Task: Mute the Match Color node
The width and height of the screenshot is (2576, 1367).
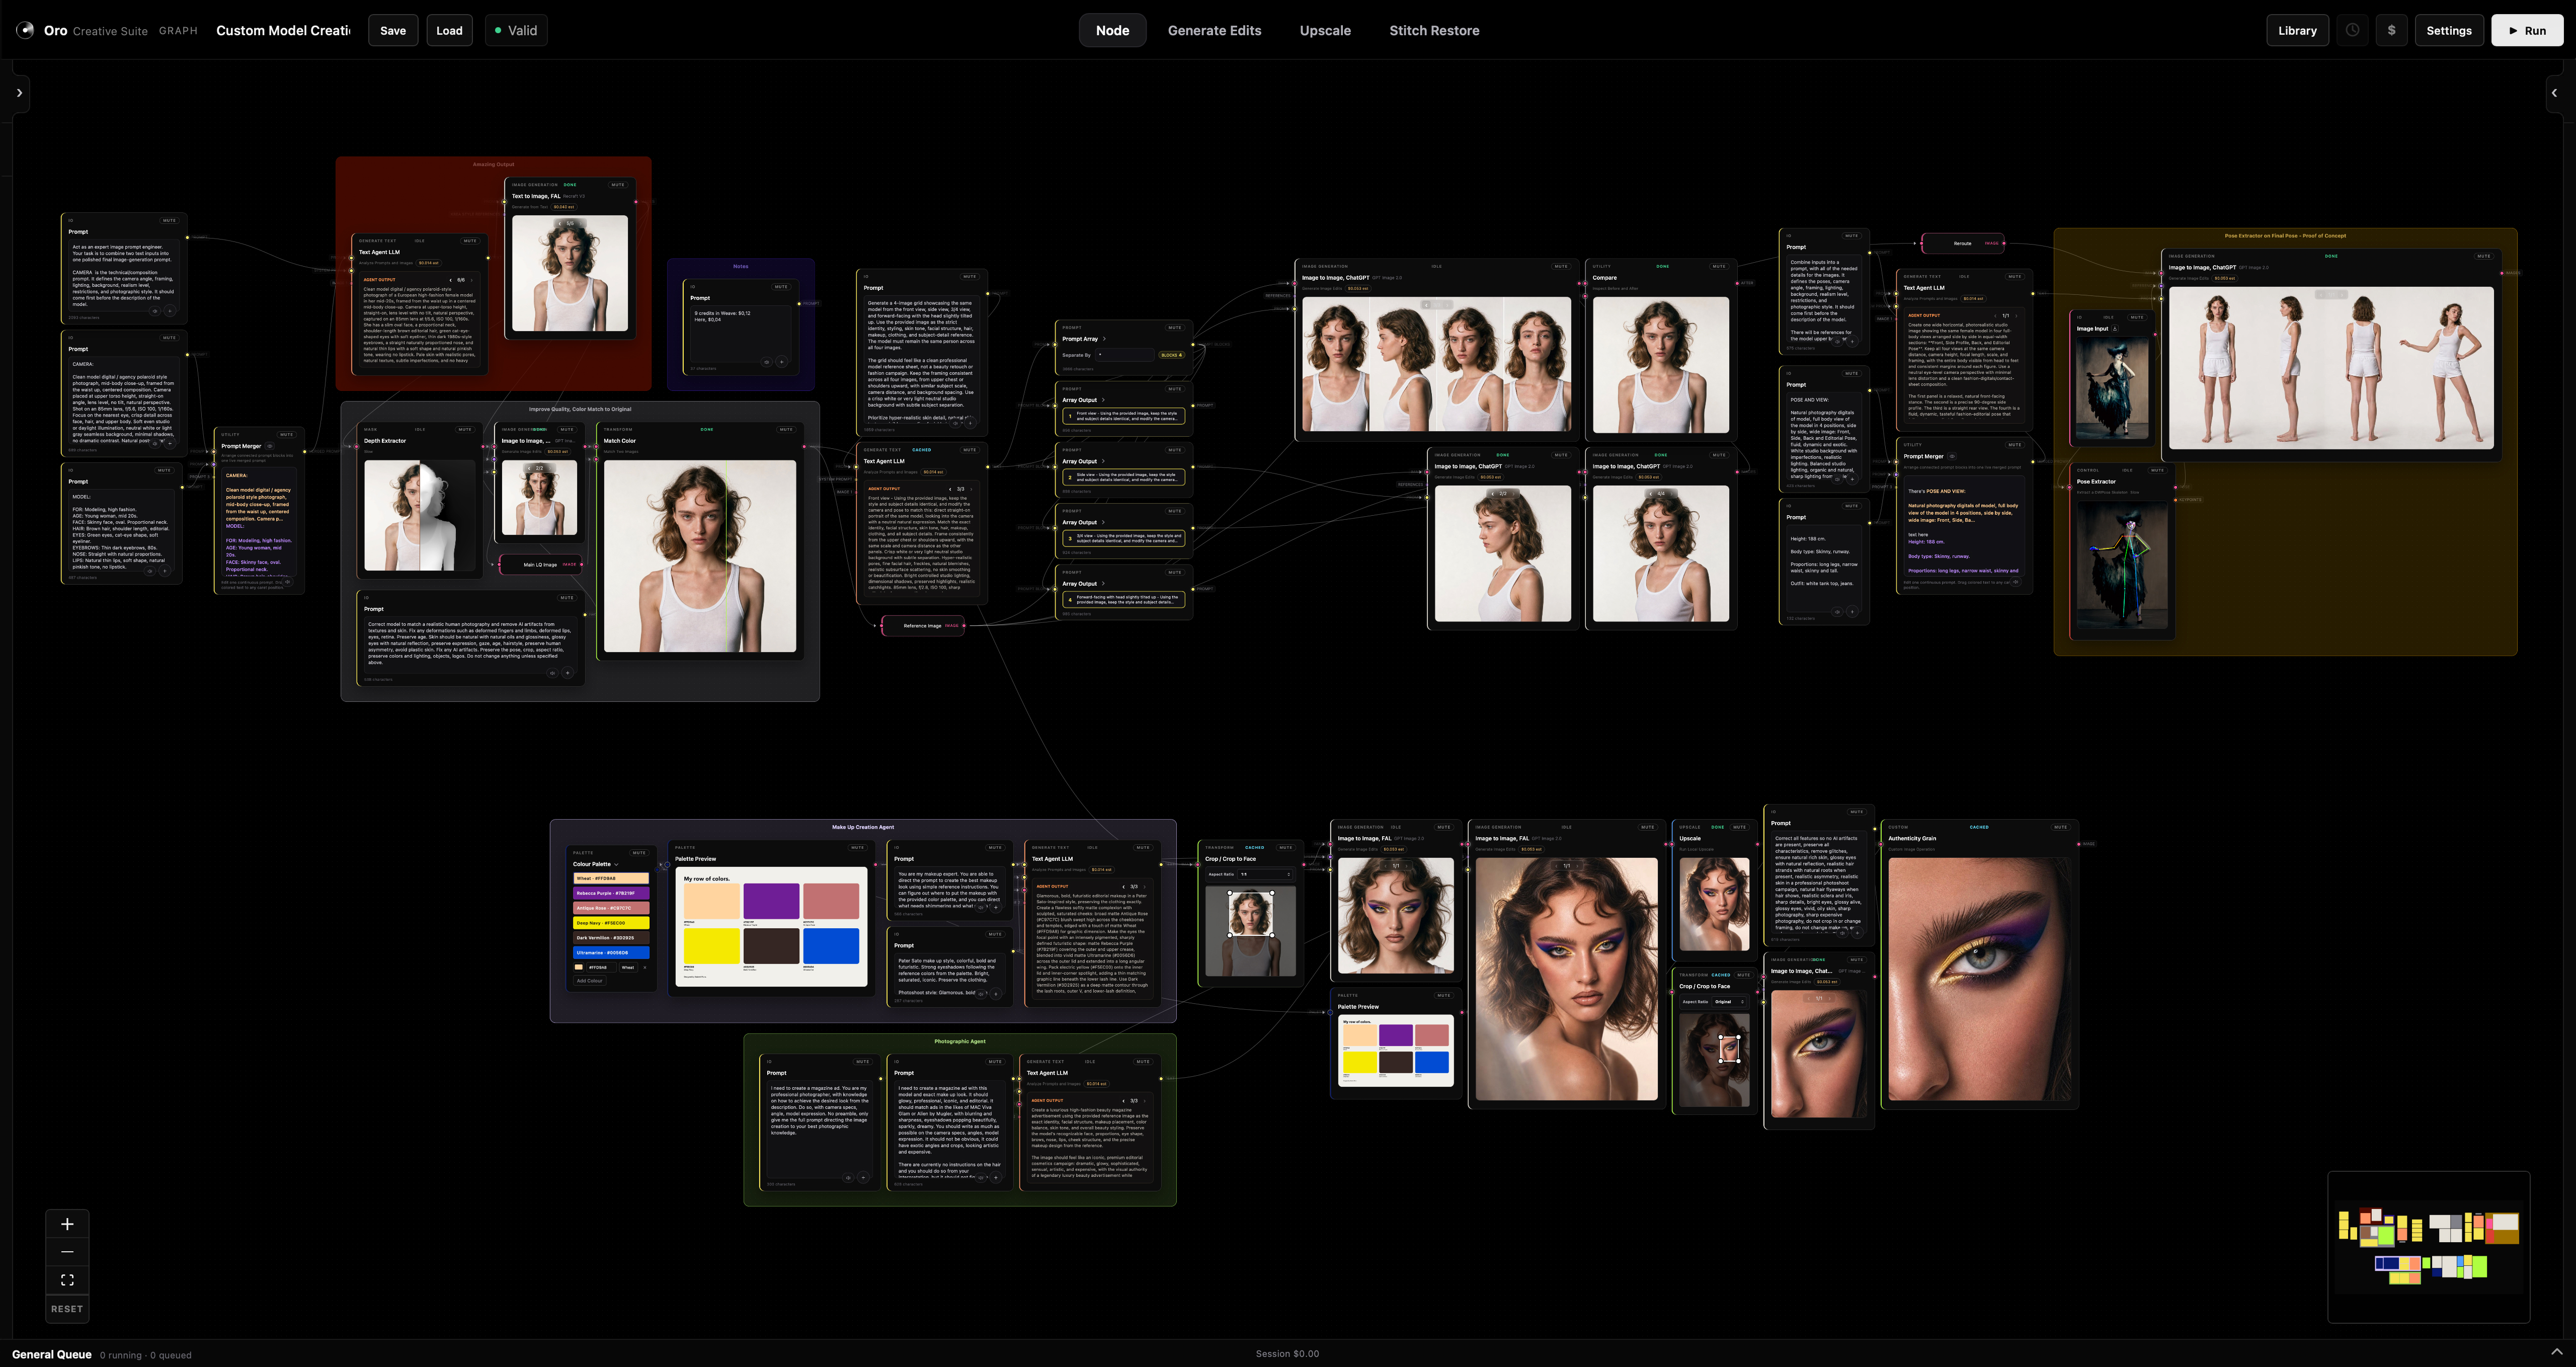Action: pyautogui.click(x=786, y=429)
